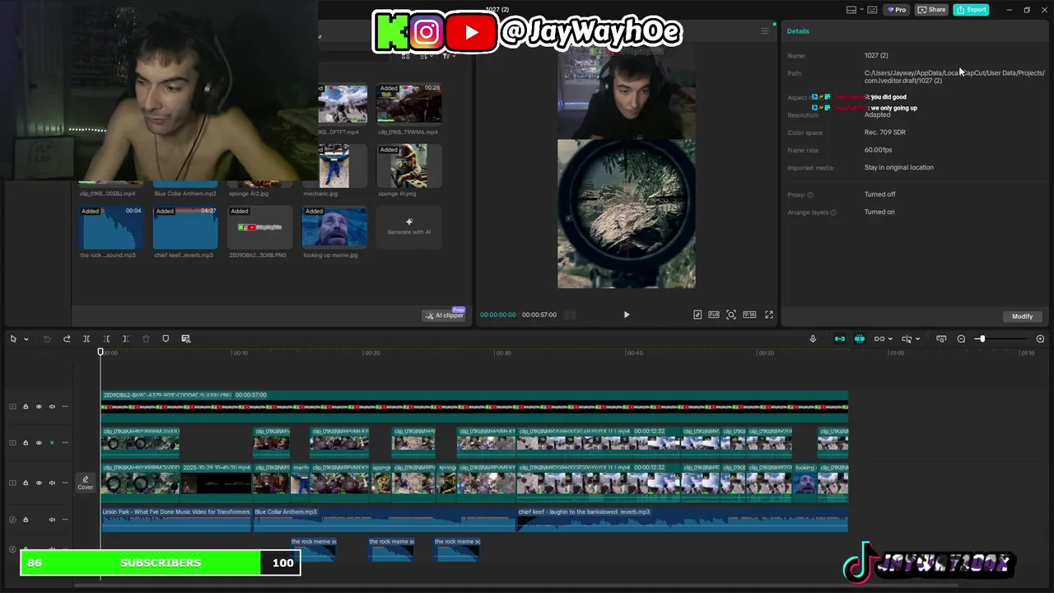The height and width of the screenshot is (593, 1054).
Task: Click the Proxy info icon
Action: pos(810,195)
